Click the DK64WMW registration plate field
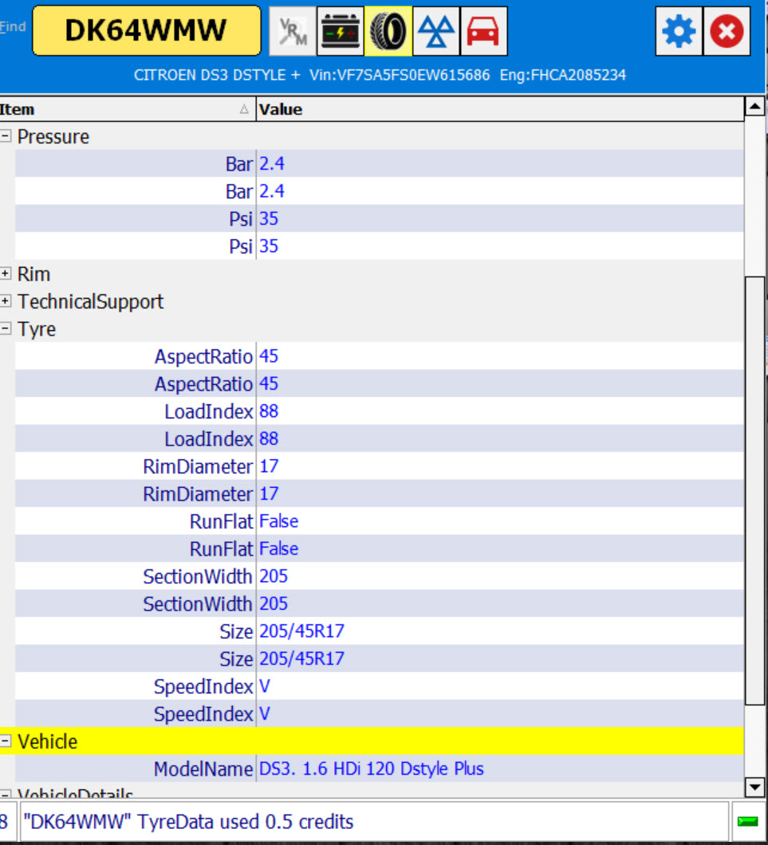This screenshot has height=845, width=768. 146,31
